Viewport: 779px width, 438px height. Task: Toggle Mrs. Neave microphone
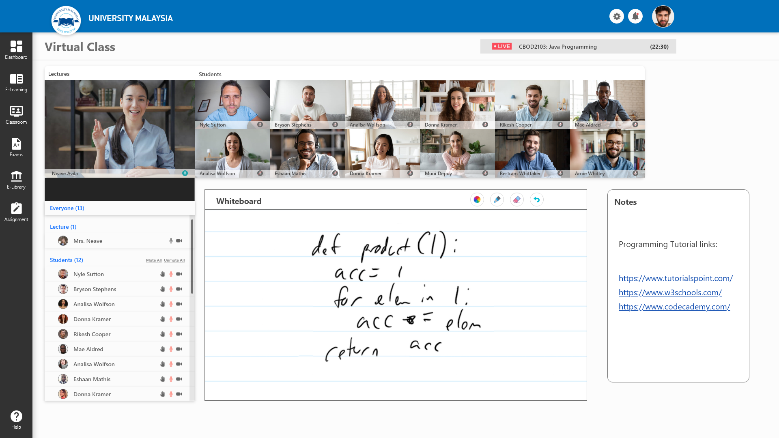tap(171, 241)
